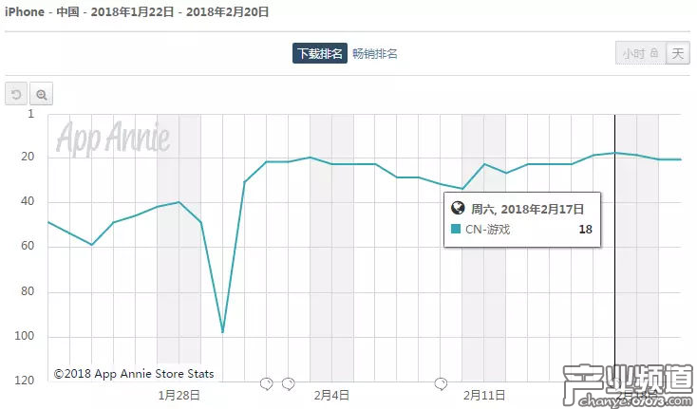Viewport: 697px width, 409px height.
Task: Click the lowest dip point near rank 98
Action: pos(222,332)
